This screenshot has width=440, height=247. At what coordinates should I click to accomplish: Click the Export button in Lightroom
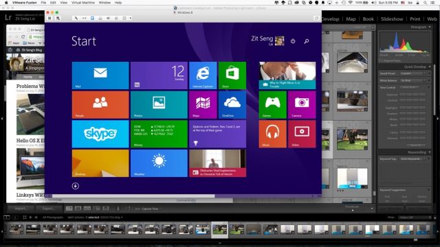tap(49, 209)
